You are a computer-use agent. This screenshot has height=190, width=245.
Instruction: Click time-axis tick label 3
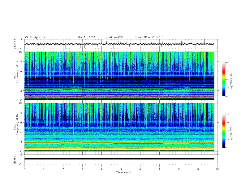pyautogui.click(x=82, y=169)
